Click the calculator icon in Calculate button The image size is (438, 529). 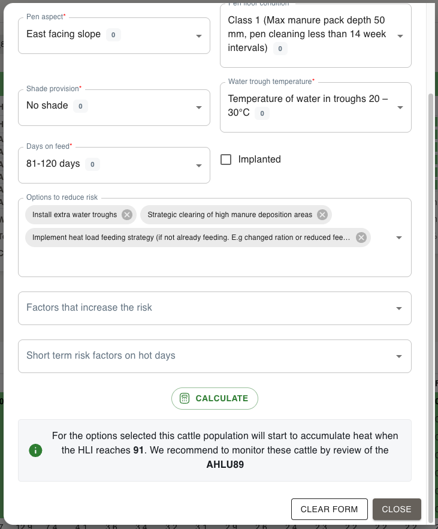pyautogui.click(x=185, y=398)
